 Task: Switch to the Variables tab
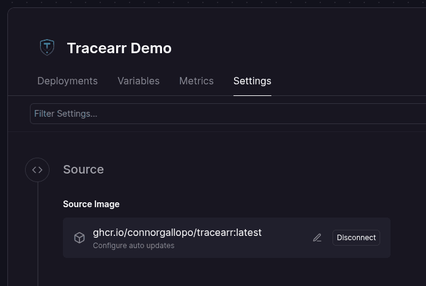[x=138, y=81]
